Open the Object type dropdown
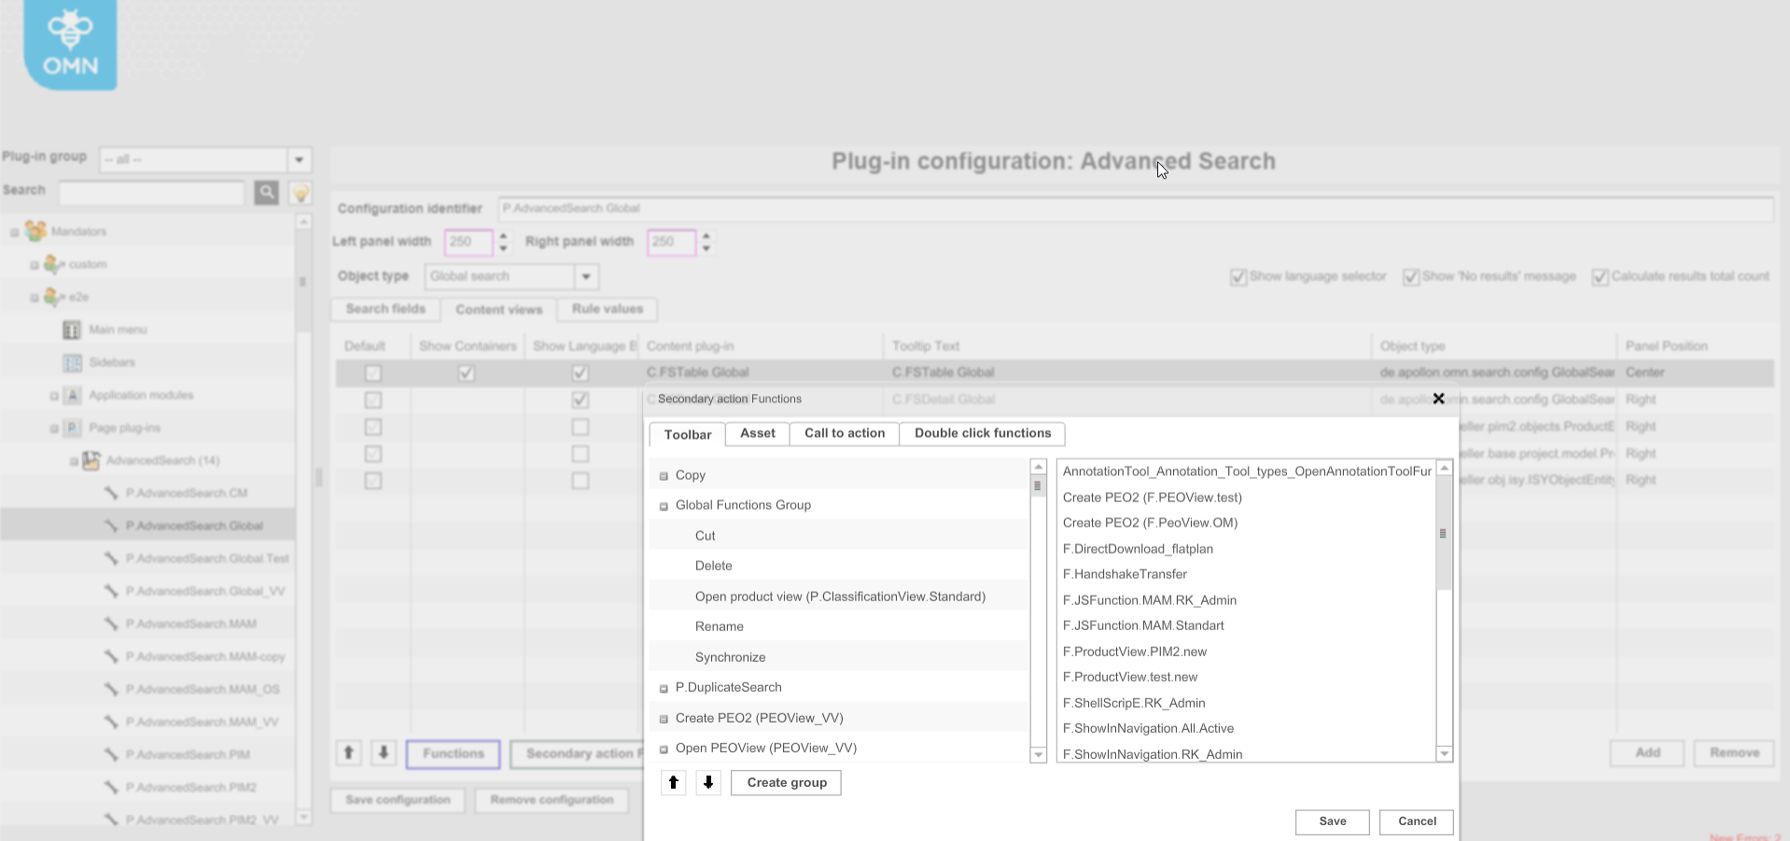The width and height of the screenshot is (1790, 841). [x=586, y=276]
